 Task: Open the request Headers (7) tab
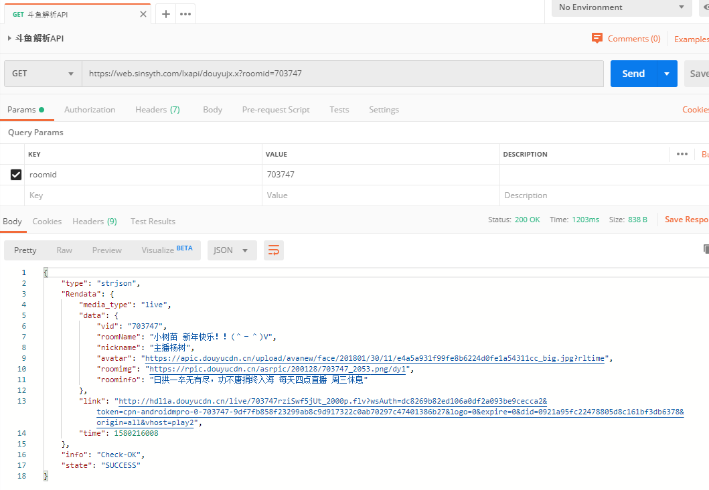point(157,110)
